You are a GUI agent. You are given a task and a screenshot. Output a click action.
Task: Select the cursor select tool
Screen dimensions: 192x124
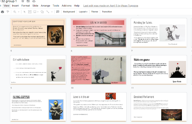click(x=25, y=12)
